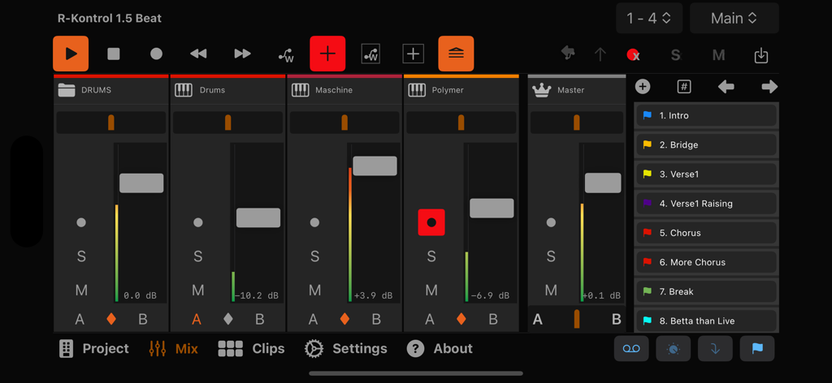Open the About tab
This screenshot has width=832, height=383.
[440, 349]
